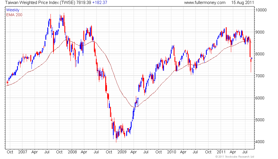278x159 pixels.
Task: Click the 'EMA 200' legend label
Action: click(14, 15)
